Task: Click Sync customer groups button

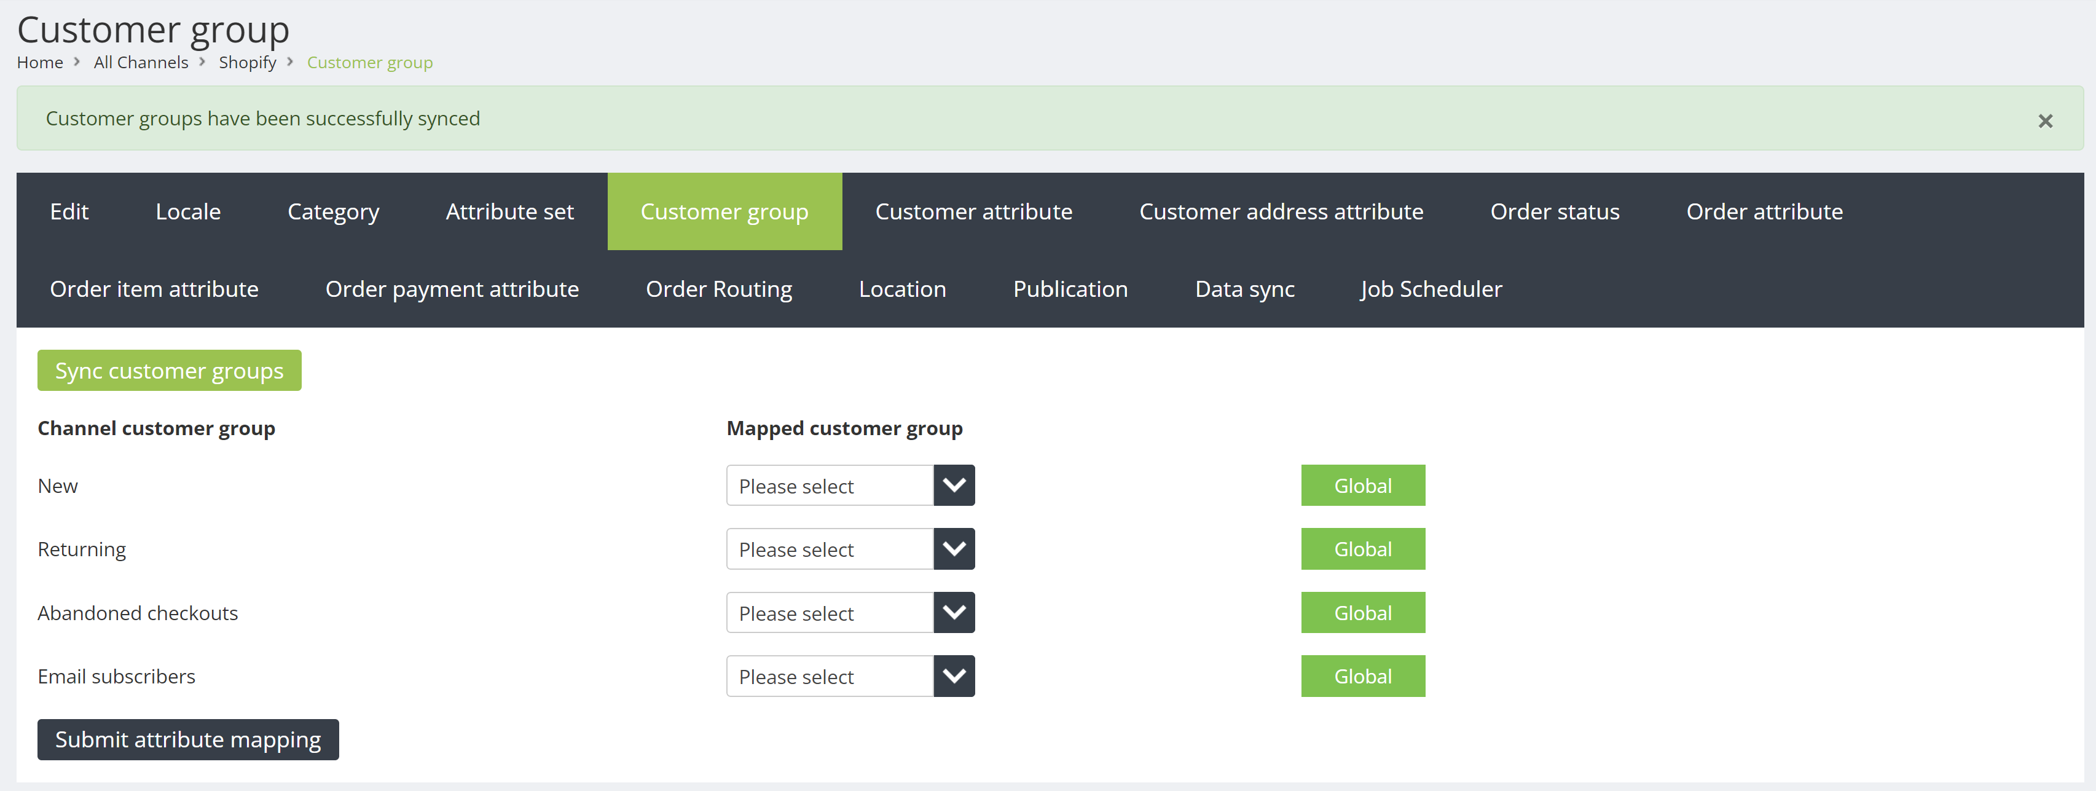Action: click(x=169, y=370)
